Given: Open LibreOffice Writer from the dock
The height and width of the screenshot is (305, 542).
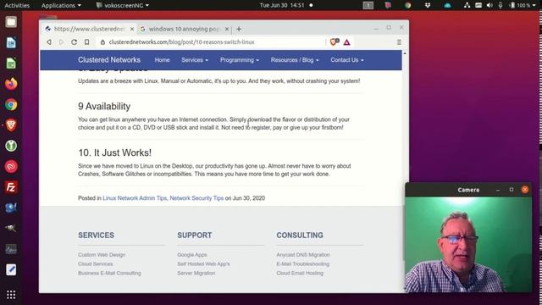Looking at the screenshot, I should [11, 42].
